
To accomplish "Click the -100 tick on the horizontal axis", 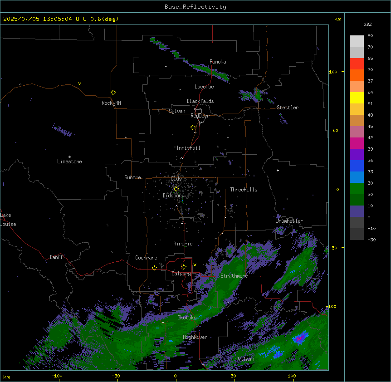I will click(57, 376).
